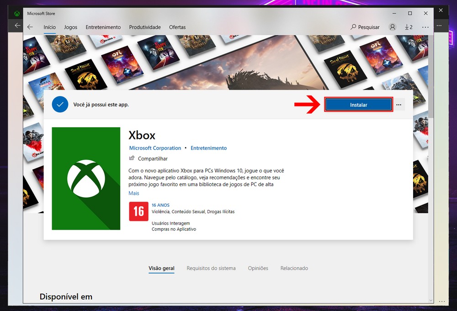Click the 16 ANOS rating link
This screenshot has width=457, height=311.
(x=160, y=205)
